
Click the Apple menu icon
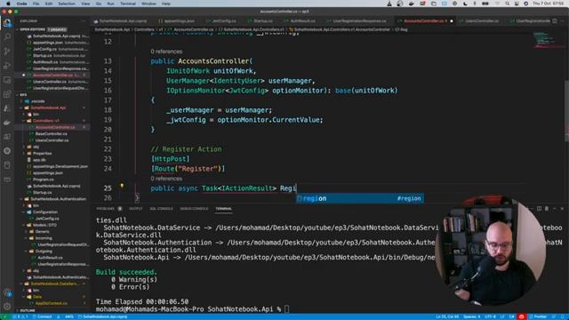click(8, 4)
